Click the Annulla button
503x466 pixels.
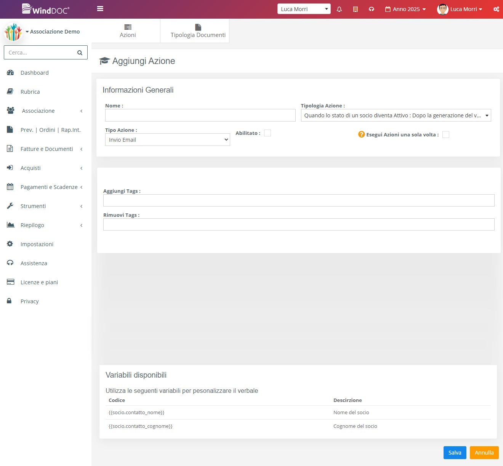pos(484,453)
